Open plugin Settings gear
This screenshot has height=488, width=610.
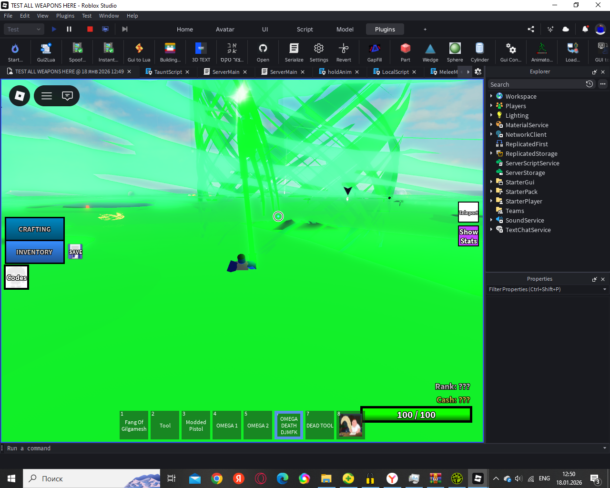319,52
